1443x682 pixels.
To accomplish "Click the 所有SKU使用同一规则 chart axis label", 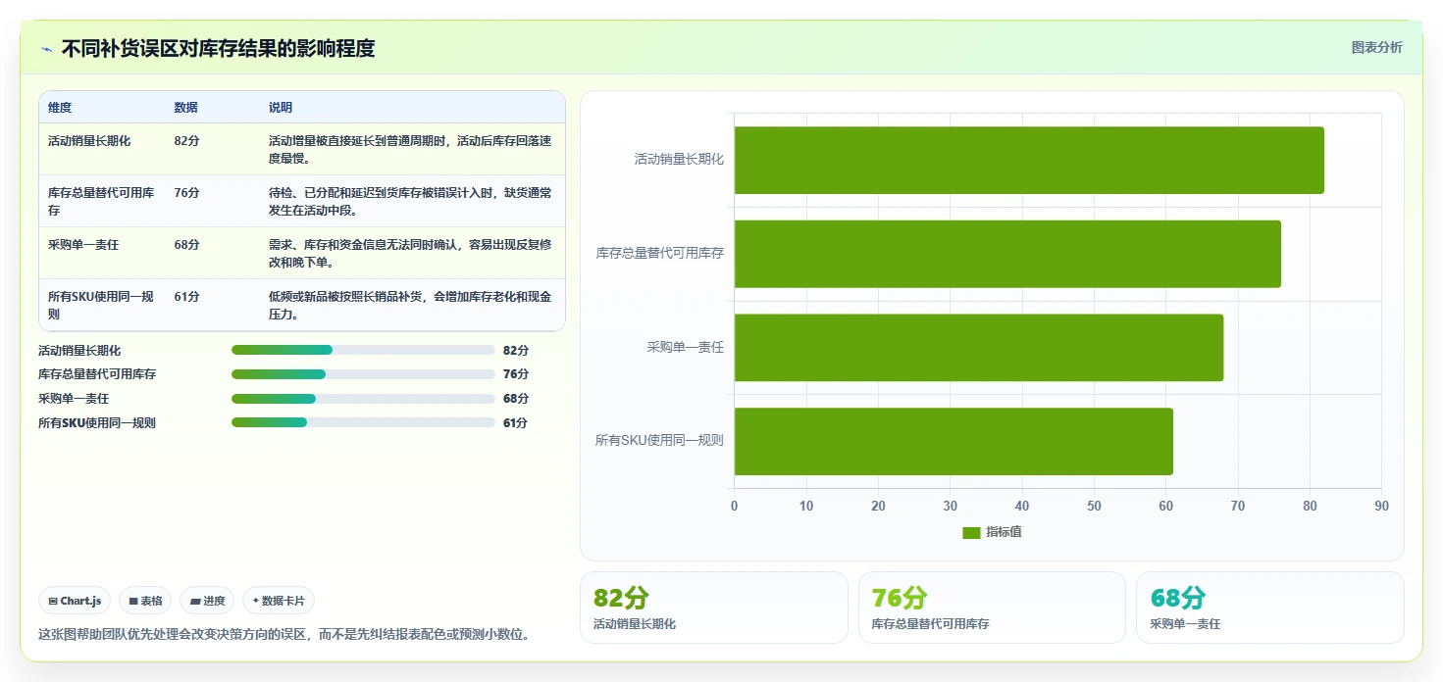I will (x=659, y=440).
